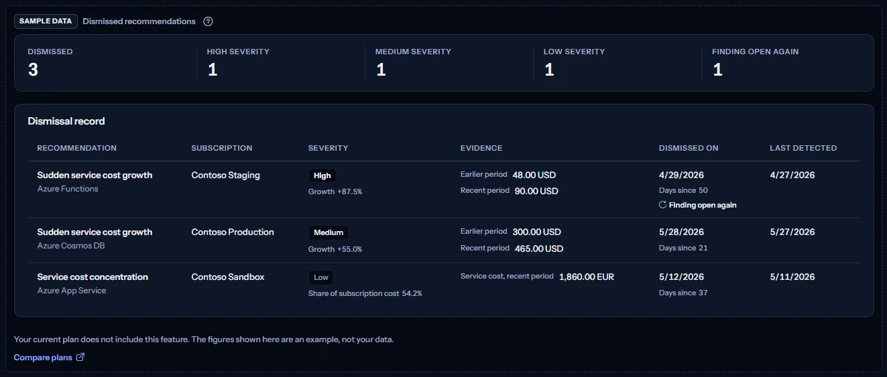
Task: Click the DISMISSED ON column header
Action: tap(689, 148)
